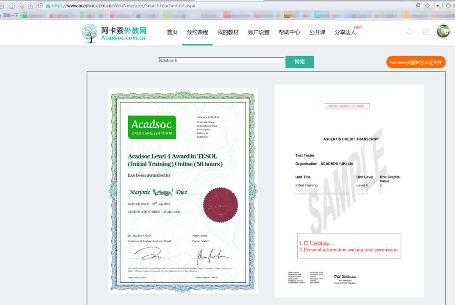Click the green padlock HTTPS icon
This screenshot has height=305, width=455.
pyautogui.click(x=48, y=6)
